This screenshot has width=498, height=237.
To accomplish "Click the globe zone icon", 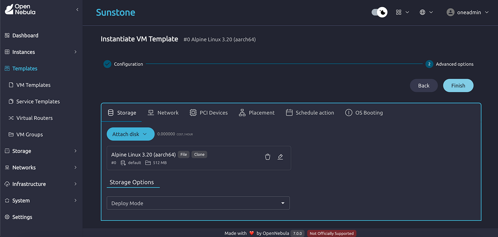I will [423, 12].
